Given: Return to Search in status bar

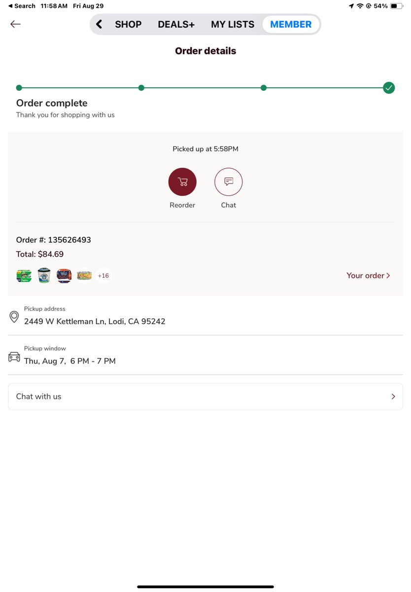Looking at the screenshot, I should (22, 6).
